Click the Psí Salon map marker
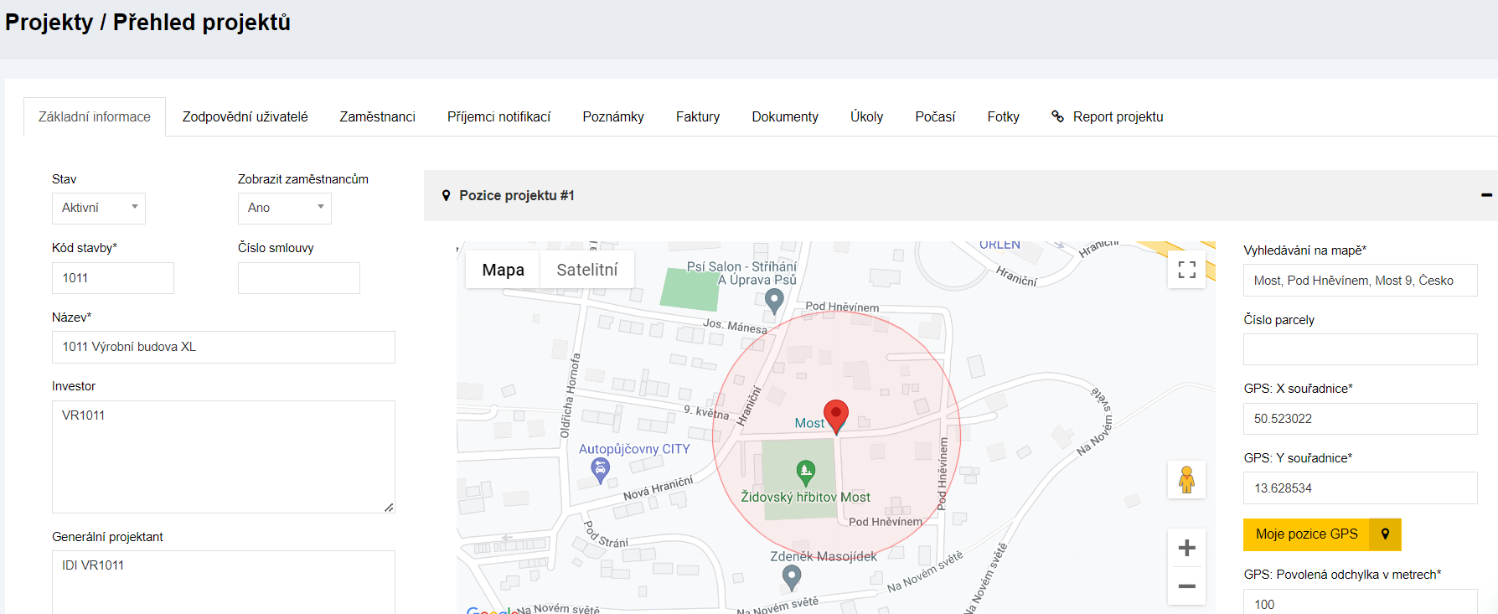The height and width of the screenshot is (614, 1498). coord(774,299)
